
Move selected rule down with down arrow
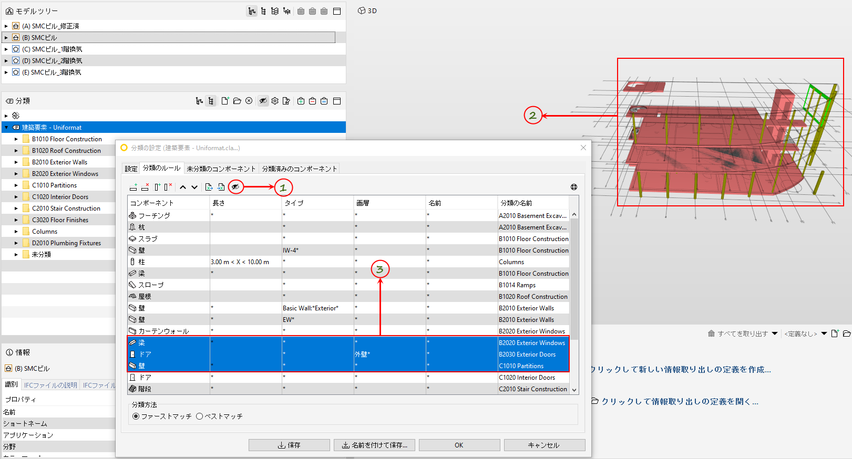point(194,187)
